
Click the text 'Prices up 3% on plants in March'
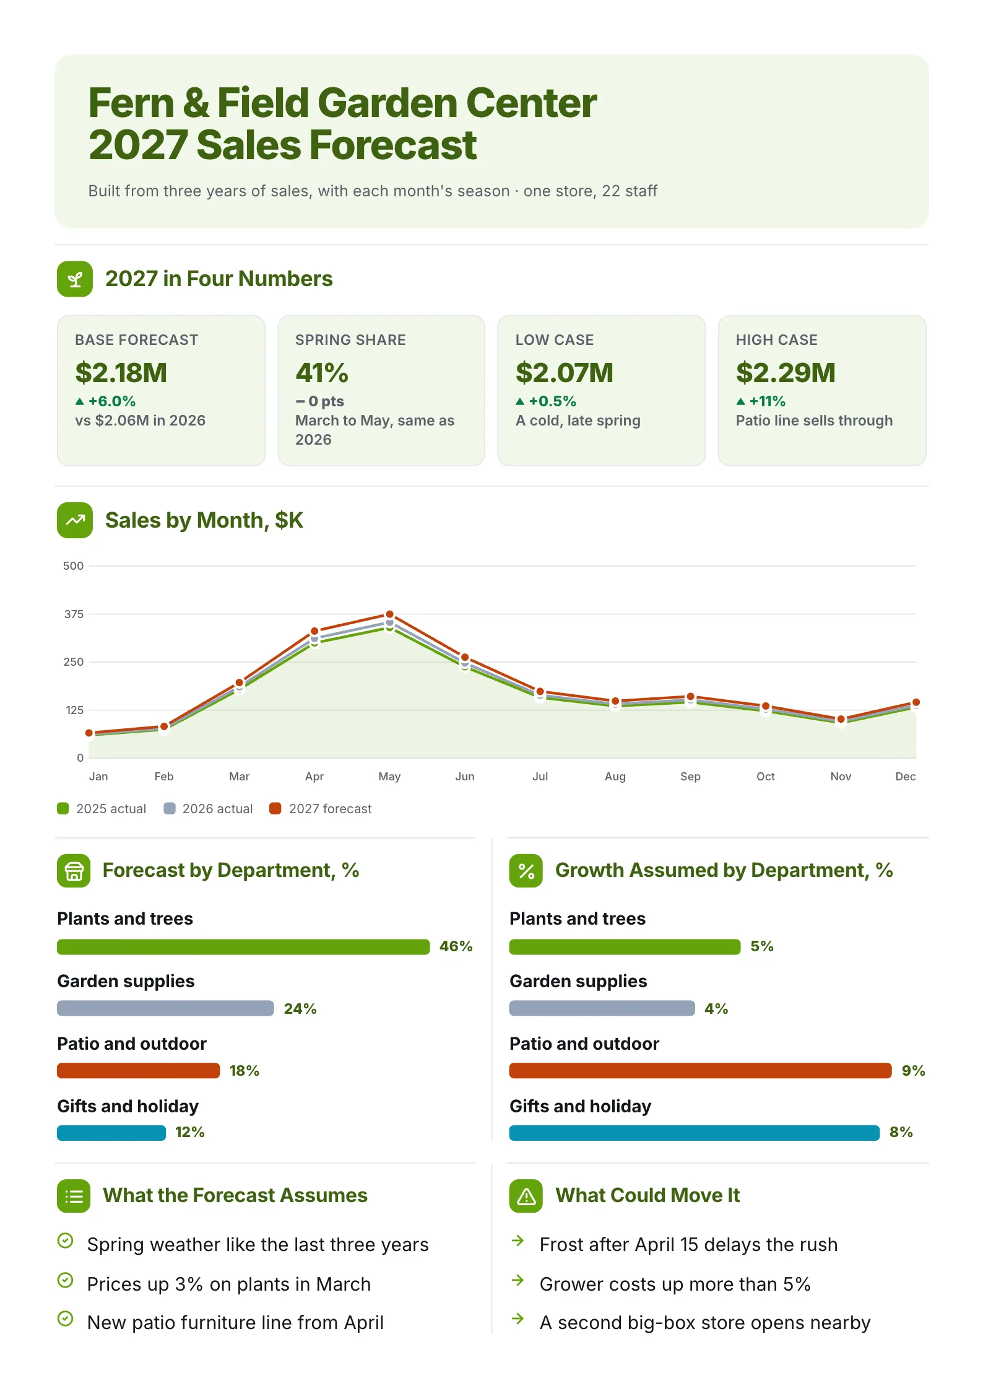click(x=229, y=1284)
